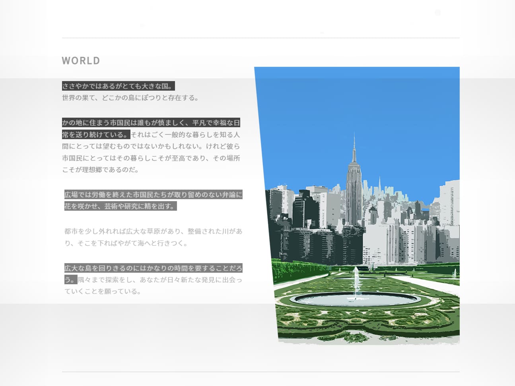Click the highlighted text 'かの地に住まう市国民は誰もが慎ましく'
The width and height of the screenshot is (515, 386).
point(124,123)
